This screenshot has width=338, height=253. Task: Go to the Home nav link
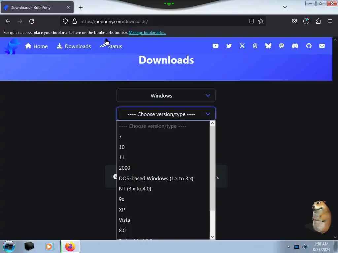[x=36, y=46]
